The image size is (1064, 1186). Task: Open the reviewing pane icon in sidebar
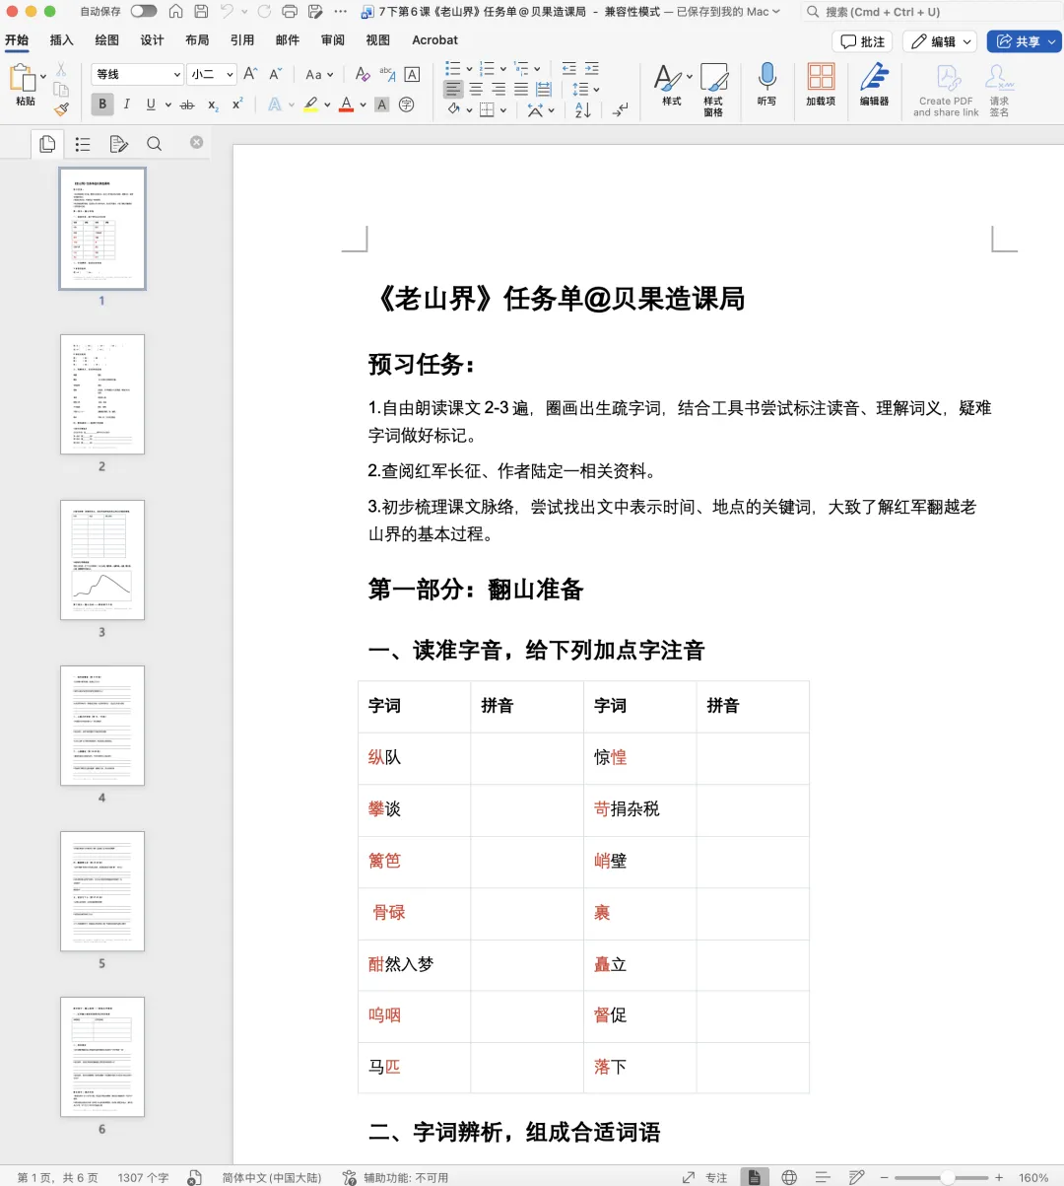point(119,144)
